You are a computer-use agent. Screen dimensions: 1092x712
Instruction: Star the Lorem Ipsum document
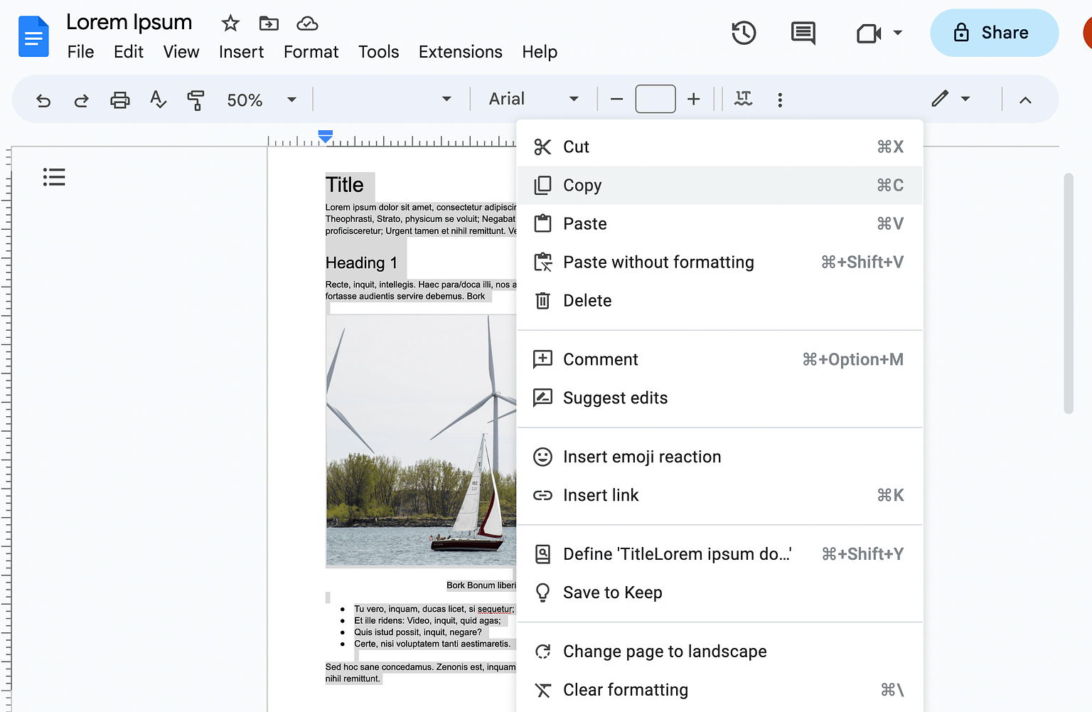tap(230, 23)
